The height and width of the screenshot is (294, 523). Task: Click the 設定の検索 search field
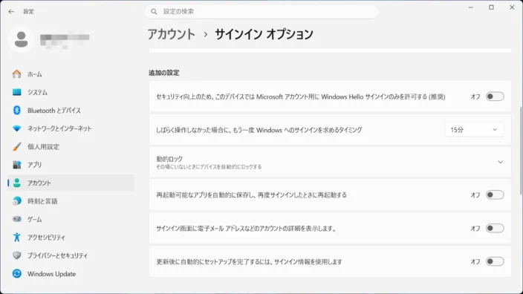pos(261,12)
